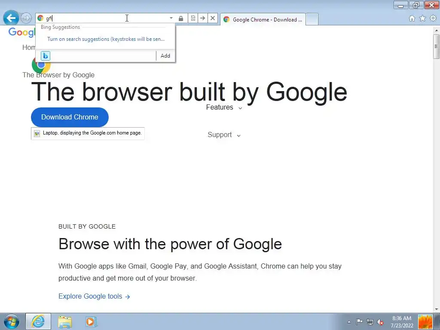Select the Google Chrome - Download tab
This screenshot has height=330, width=440.
(263, 19)
